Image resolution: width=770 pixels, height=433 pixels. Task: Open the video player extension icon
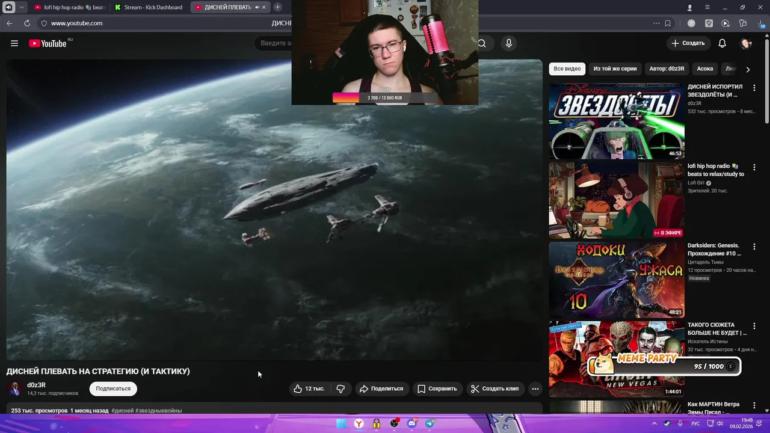click(x=725, y=23)
